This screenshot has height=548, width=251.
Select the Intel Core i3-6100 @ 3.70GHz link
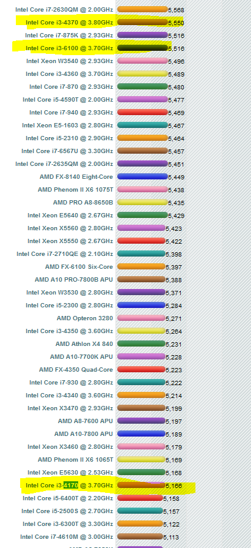[70, 48]
